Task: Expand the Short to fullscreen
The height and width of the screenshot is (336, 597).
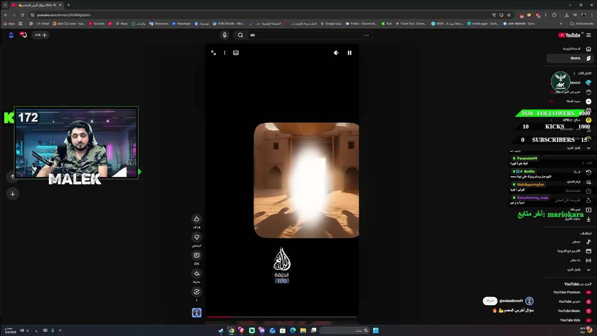Action: 213,53
